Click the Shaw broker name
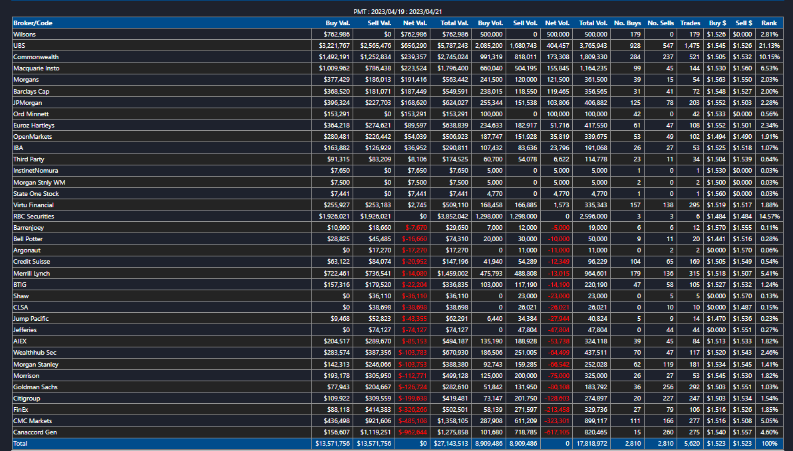This screenshot has height=451, width=793. pyautogui.click(x=21, y=296)
